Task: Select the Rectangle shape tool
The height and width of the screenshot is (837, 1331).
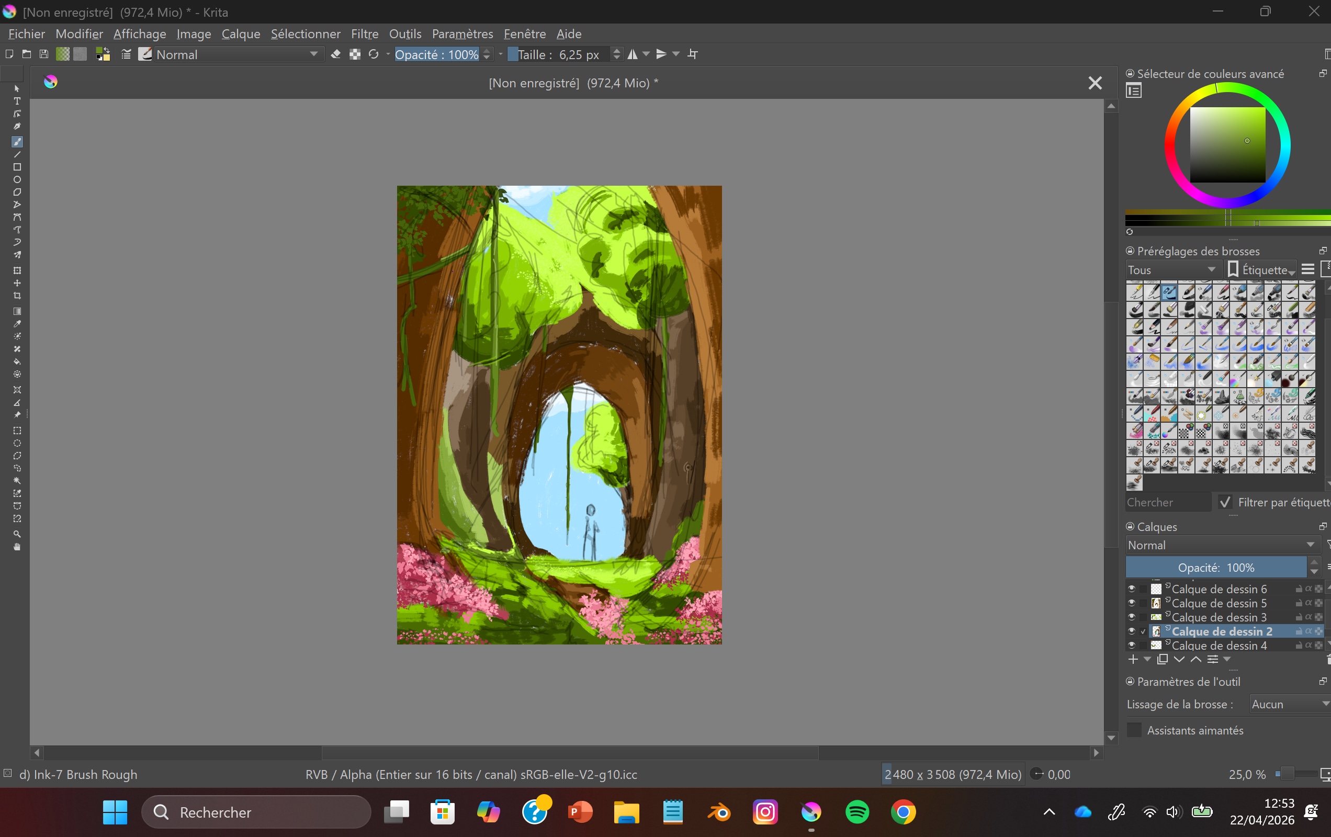Action: (x=17, y=167)
